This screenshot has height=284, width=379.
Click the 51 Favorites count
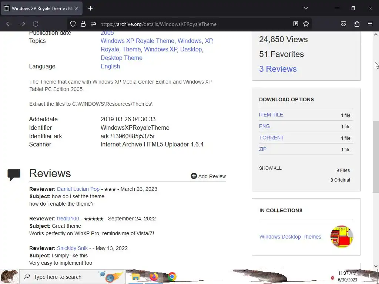(x=281, y=54)
